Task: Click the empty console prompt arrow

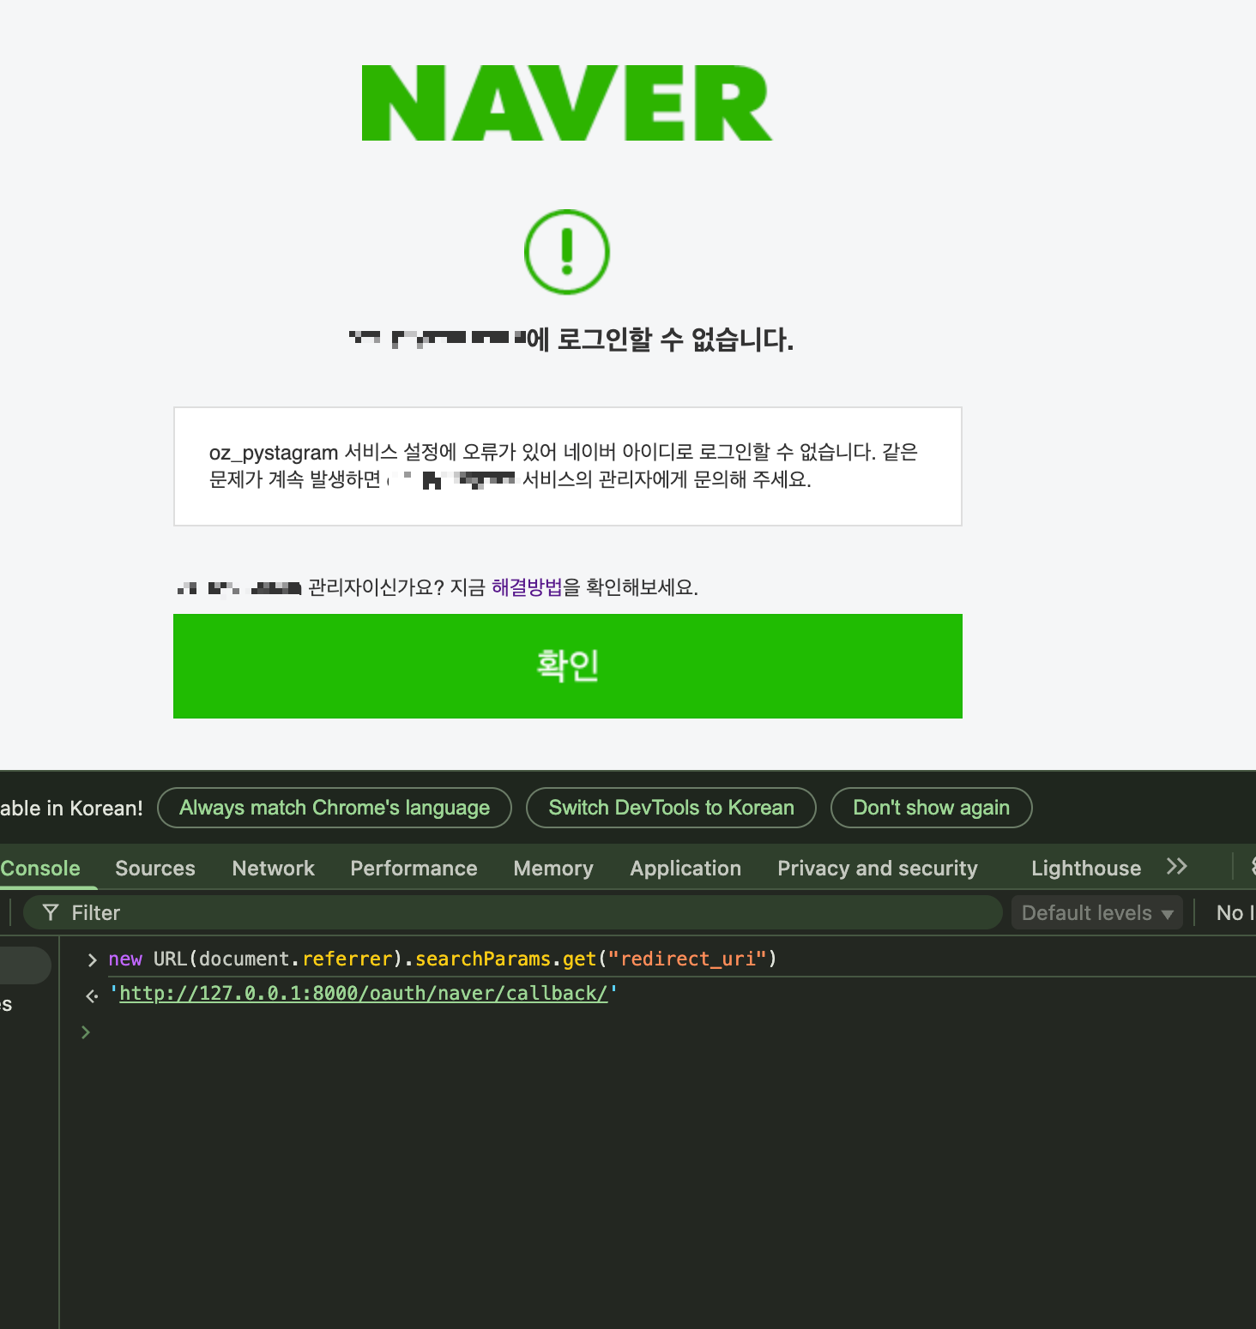Action: (x=86, y=1032)
